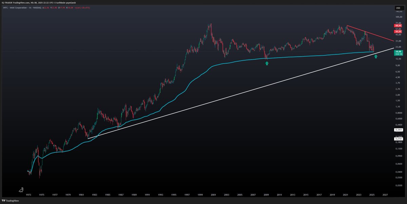Click the green arrow marker near 2025
Image resolution: width=407 pixels, height=204 pixels.
[376, 56]
